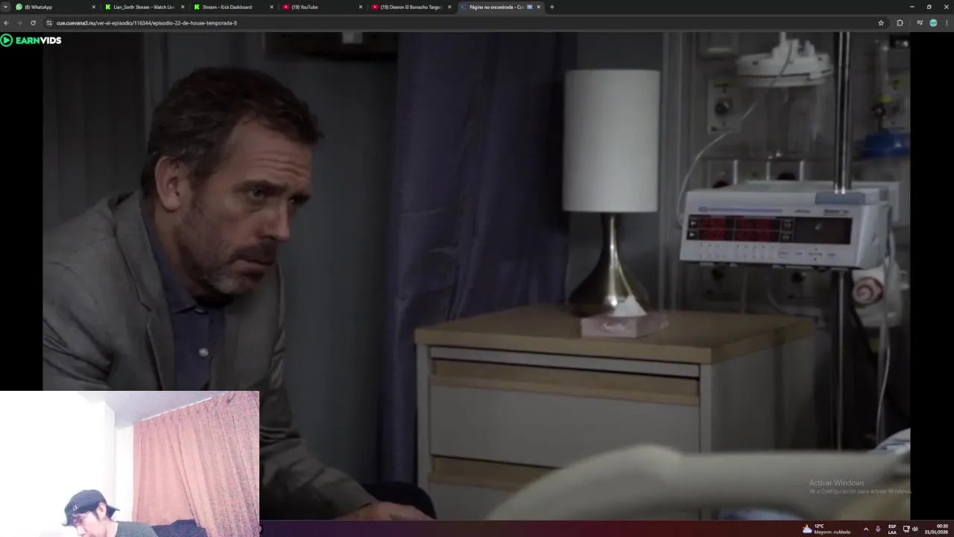This screenshot has height=537, width=954.
Task: View site information icon in address bar
Action: pyautogui.click(x=49, y=23)
